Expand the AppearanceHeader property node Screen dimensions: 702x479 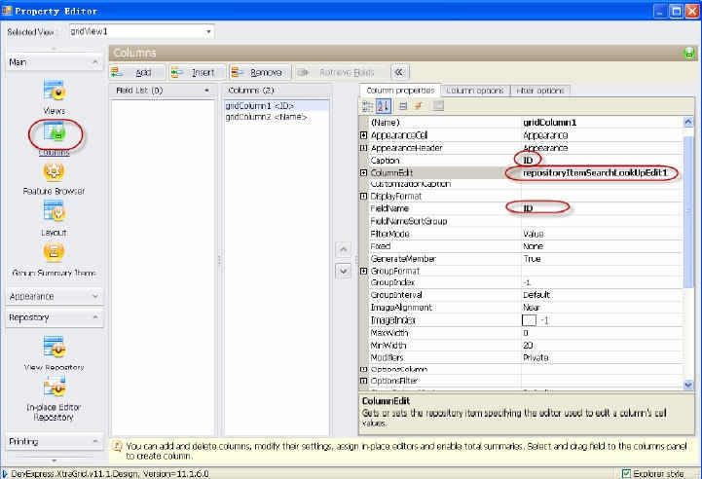[363, 148]
